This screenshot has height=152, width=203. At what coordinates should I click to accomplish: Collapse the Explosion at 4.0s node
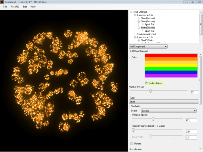tap(135, 15)
